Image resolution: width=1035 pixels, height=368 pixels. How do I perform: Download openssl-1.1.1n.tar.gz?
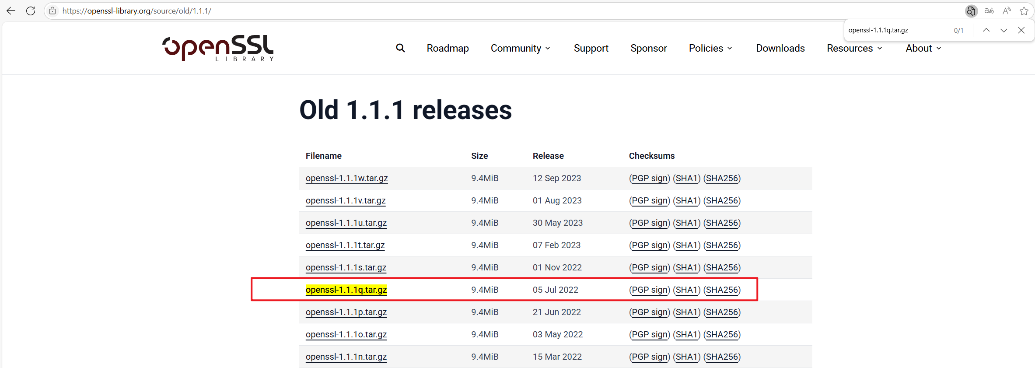346,357
